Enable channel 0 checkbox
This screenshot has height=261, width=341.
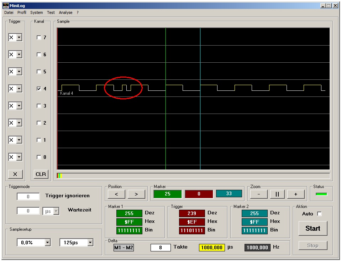click(39, 157)
